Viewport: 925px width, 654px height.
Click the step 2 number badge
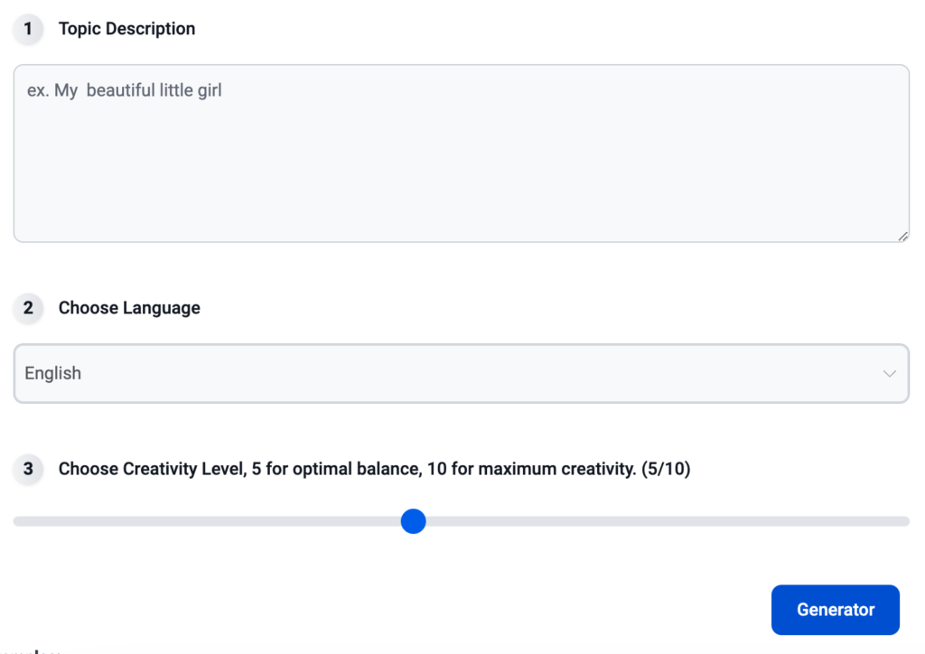click(28, 308)
